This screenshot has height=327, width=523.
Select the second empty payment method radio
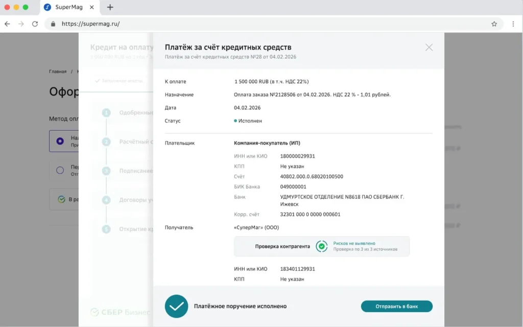click(x=60, y=170)
